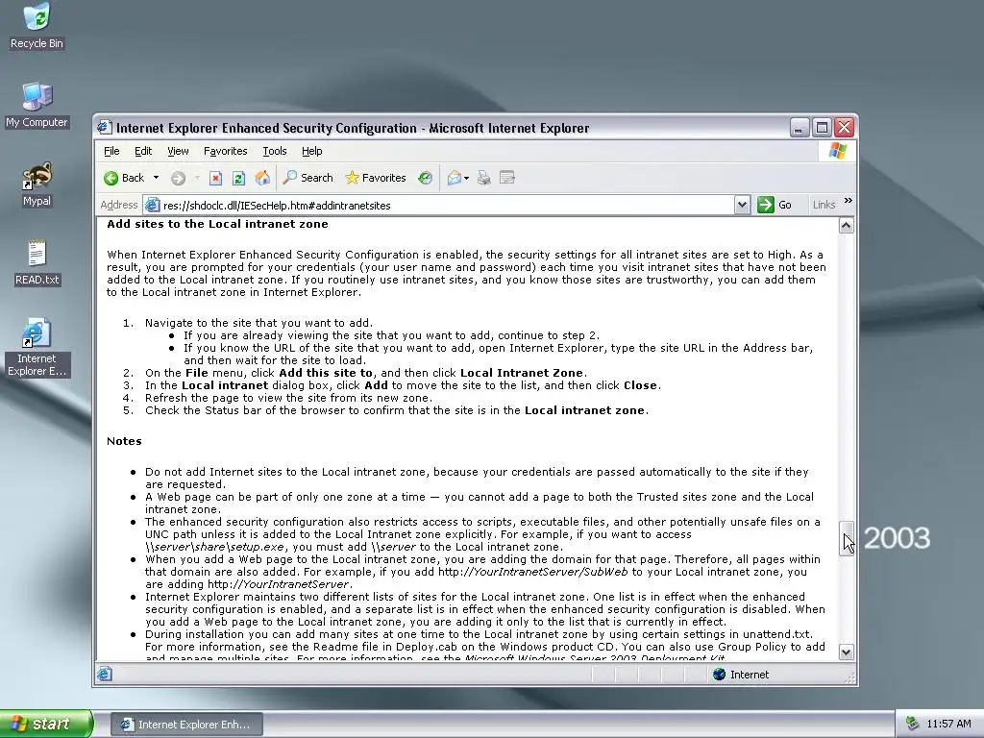Open the Mail button dropdown arrow
The height and width of the screenshot is (738, 984).
pos(466,178)
